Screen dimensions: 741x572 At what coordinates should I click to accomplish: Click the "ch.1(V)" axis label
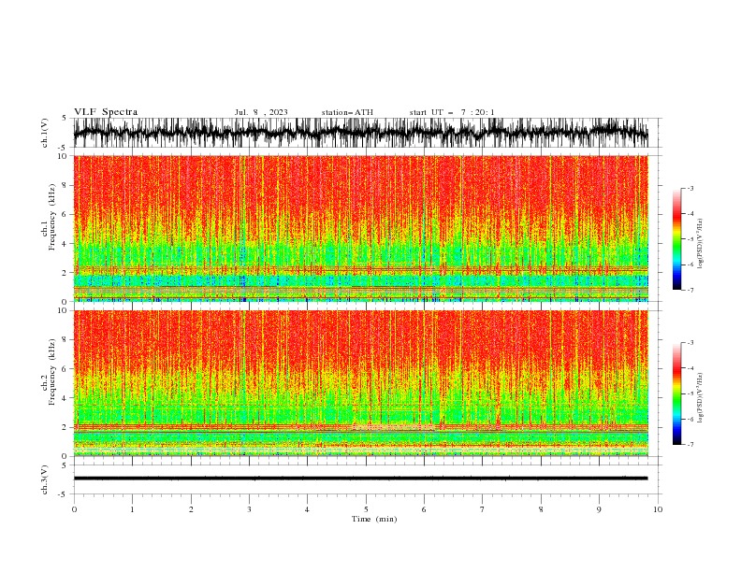tap(45, 133)
